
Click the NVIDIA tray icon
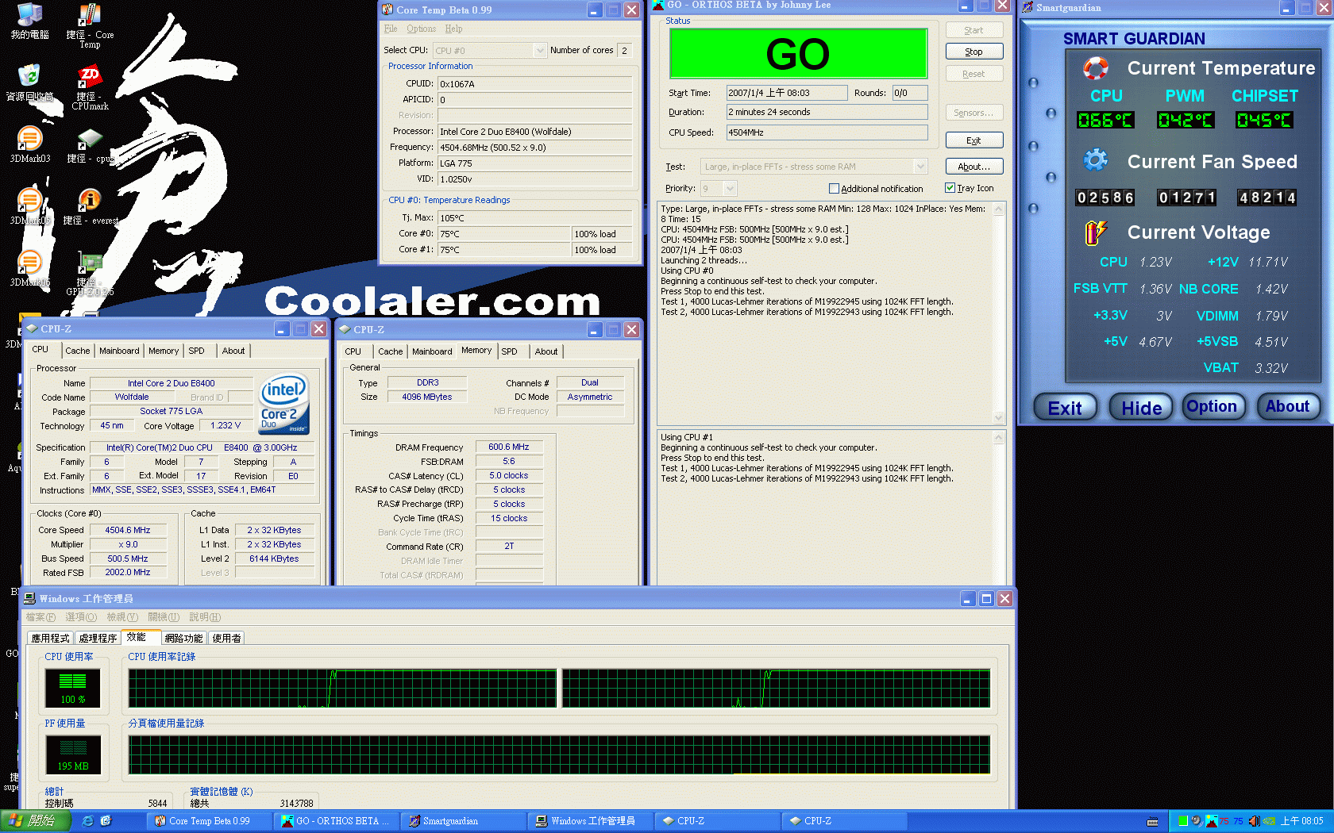click(1269, 821)
